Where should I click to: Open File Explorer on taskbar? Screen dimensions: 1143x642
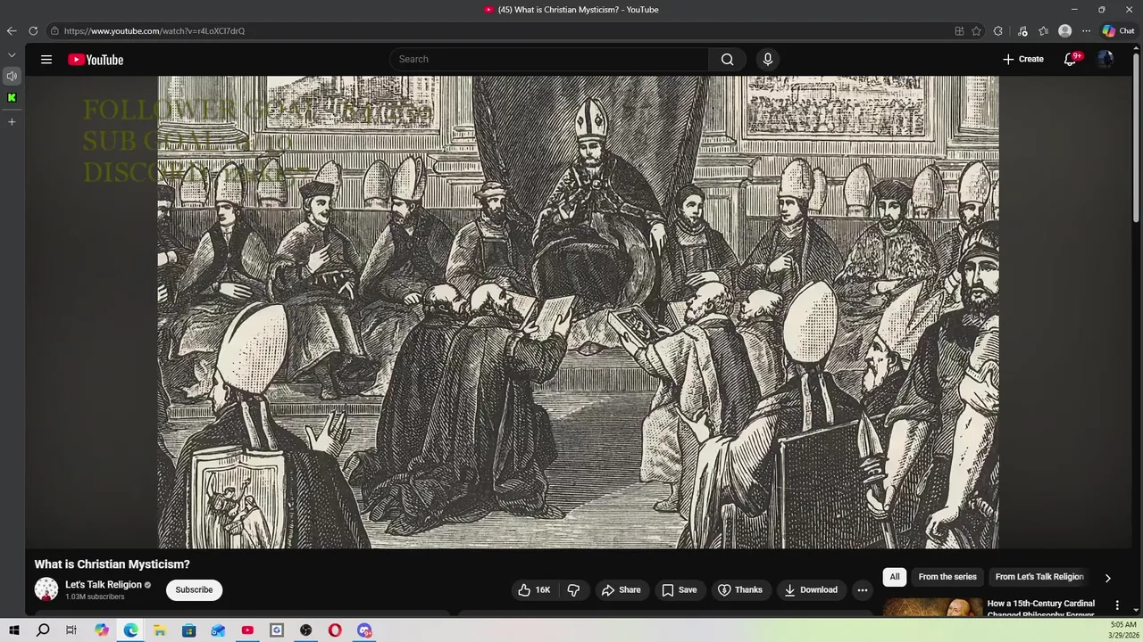click(160, 630)
